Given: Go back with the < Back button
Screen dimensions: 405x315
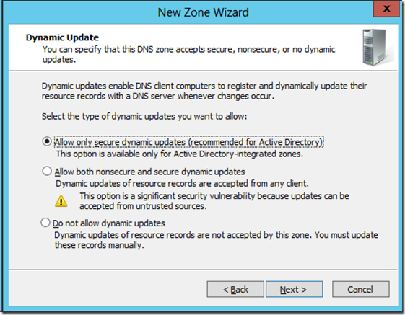Looking at the screenshot, I should tap(235, 289).
